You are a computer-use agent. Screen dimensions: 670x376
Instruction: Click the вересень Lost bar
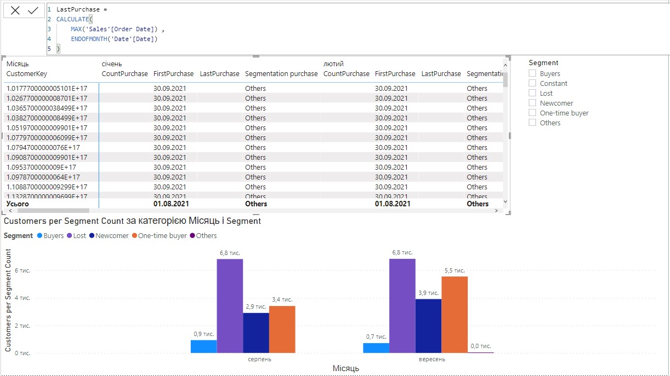tap(402, 306)
